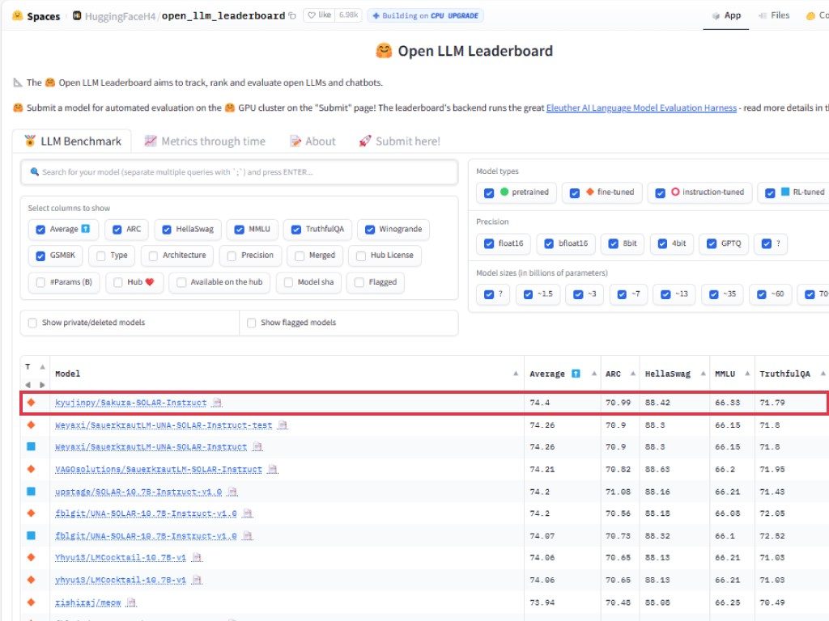Sort by the T column arrow
This screenshot has height=621, width=829.
click(x=42, y=366)
